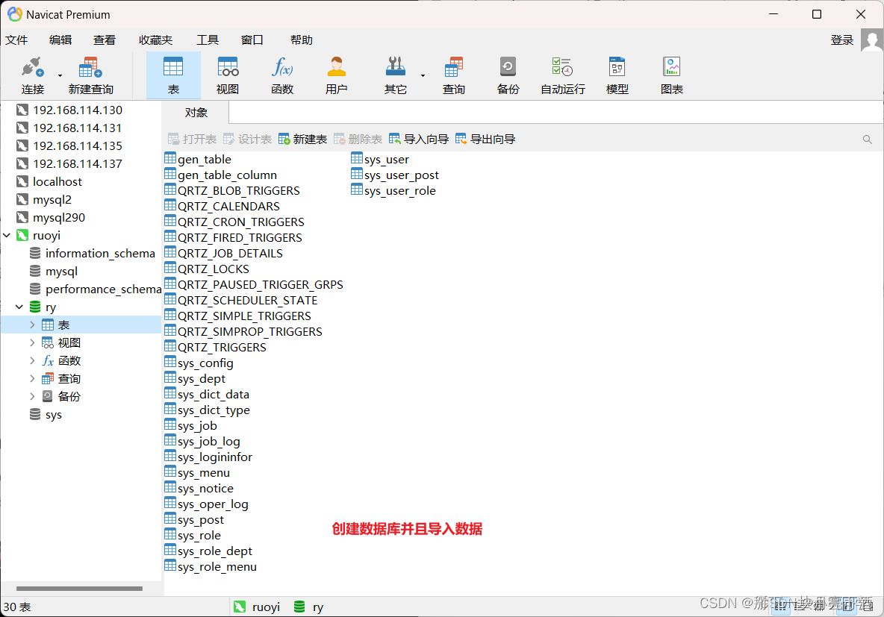
Task: Open the View (视图) toolbar icon
Action: [x=228, y=75]
